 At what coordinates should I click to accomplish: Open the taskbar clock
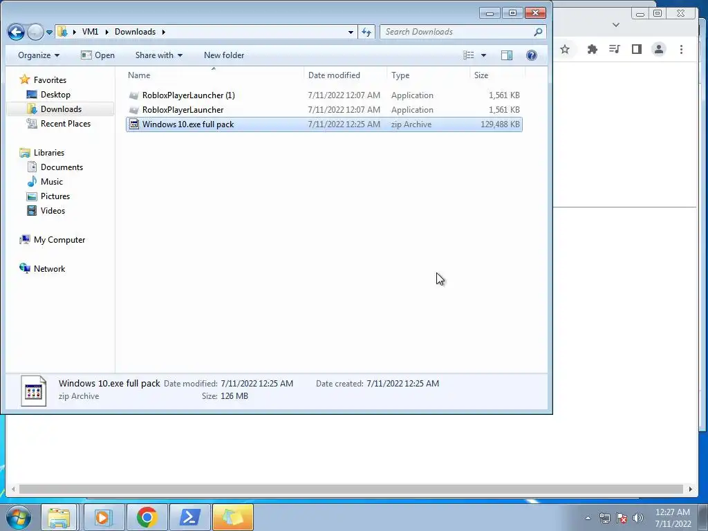[x=673, y=518]
